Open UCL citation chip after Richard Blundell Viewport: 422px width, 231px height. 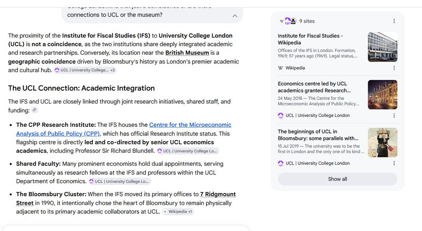point(188,151)
